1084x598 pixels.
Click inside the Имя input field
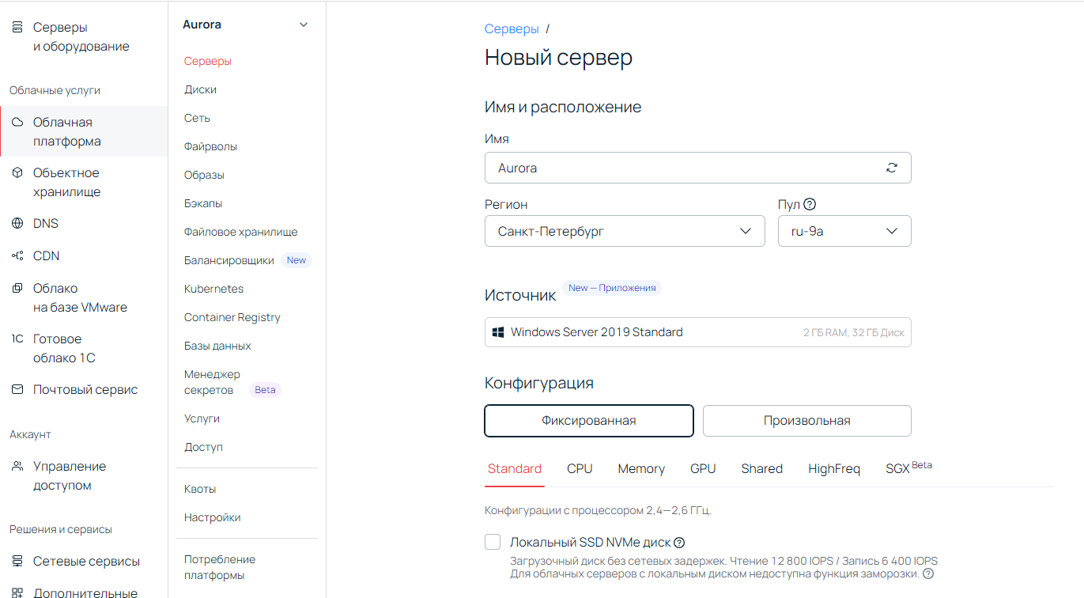[633, 168]
